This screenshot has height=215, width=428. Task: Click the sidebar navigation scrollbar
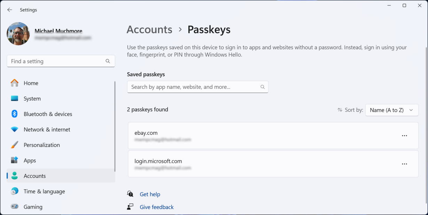[x=115, y=127]
